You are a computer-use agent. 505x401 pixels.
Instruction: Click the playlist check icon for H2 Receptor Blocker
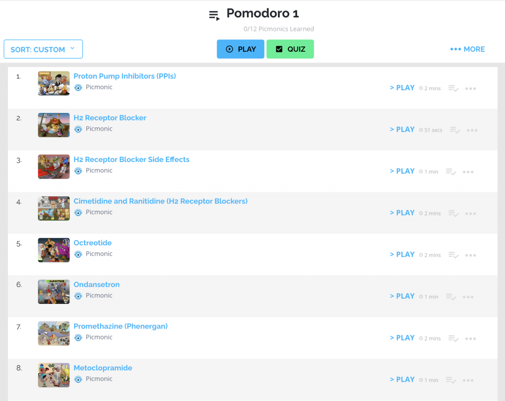(455, 130)
